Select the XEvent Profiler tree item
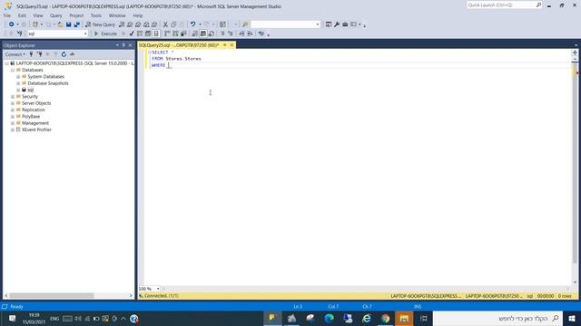 tap(36, 129)
